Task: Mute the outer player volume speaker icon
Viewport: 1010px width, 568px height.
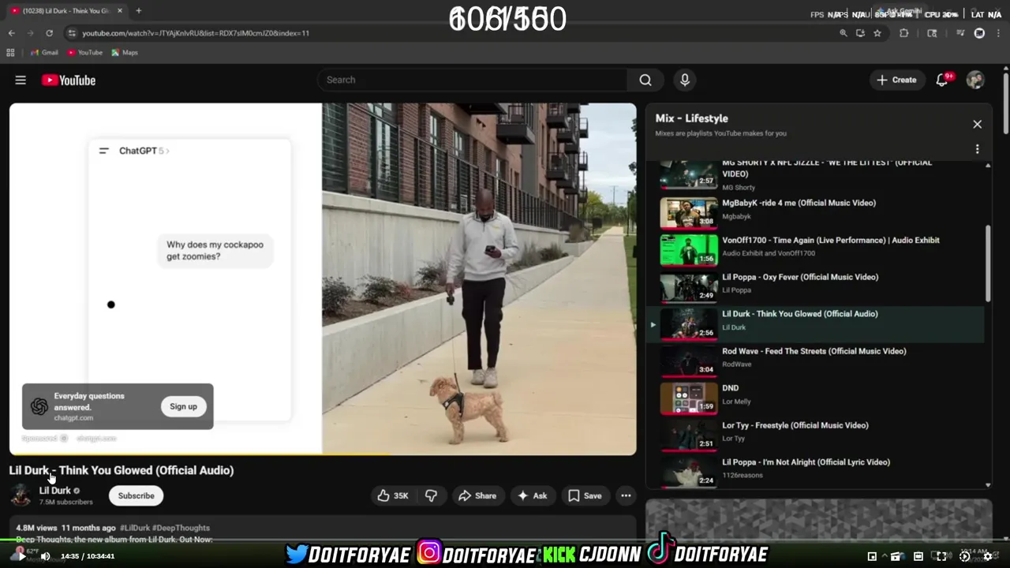Action: click(x=45, y=556)
